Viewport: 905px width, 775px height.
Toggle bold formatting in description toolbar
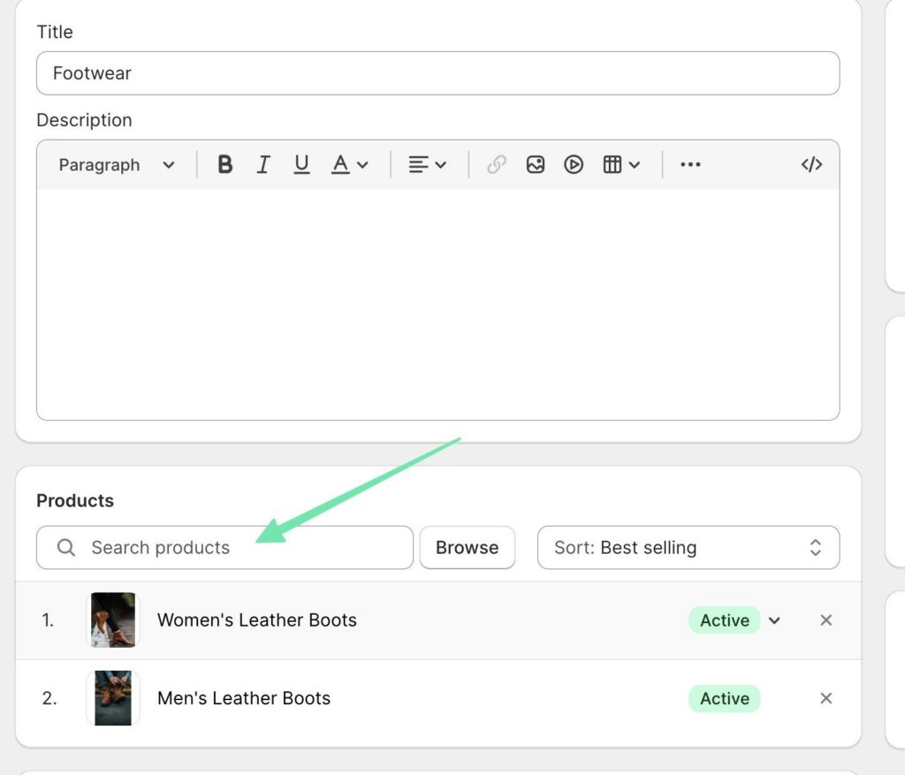tap(224, 164)
